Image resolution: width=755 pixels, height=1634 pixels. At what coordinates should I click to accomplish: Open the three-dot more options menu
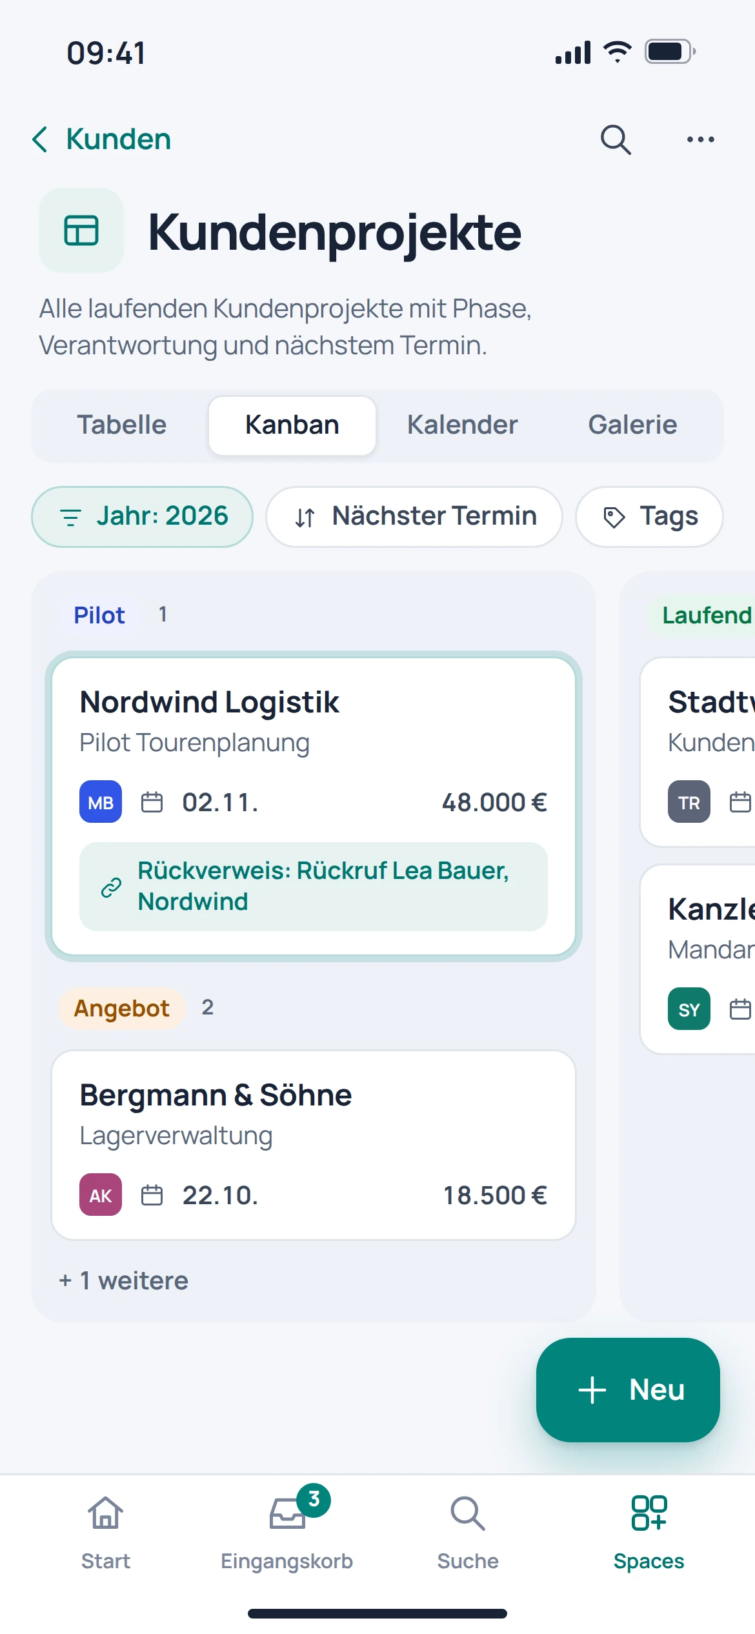point(700,139)
